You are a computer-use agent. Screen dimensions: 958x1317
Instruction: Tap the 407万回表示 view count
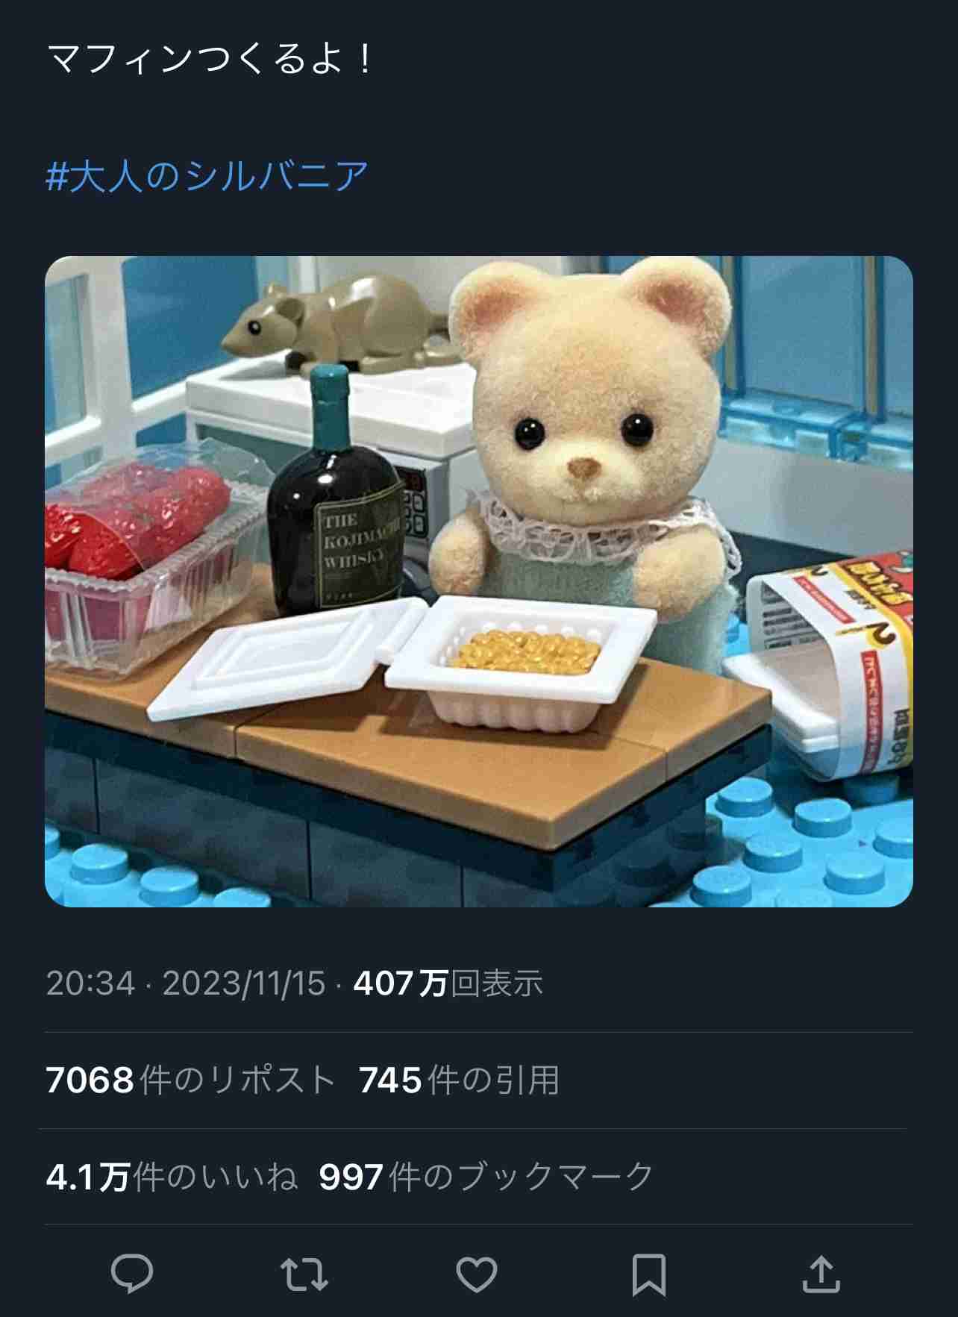[448, 983]
